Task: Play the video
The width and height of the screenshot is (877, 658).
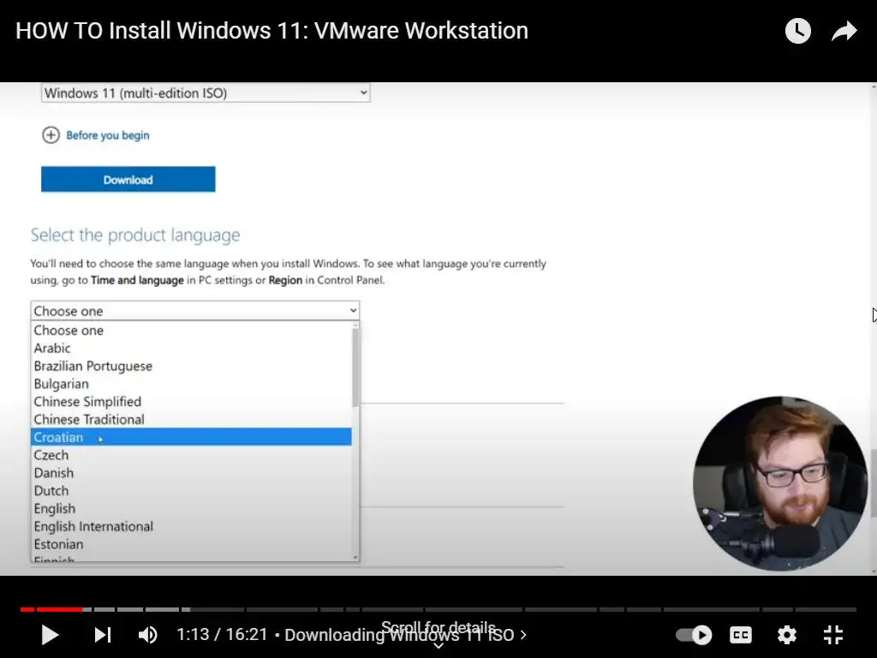Action: 50,635
